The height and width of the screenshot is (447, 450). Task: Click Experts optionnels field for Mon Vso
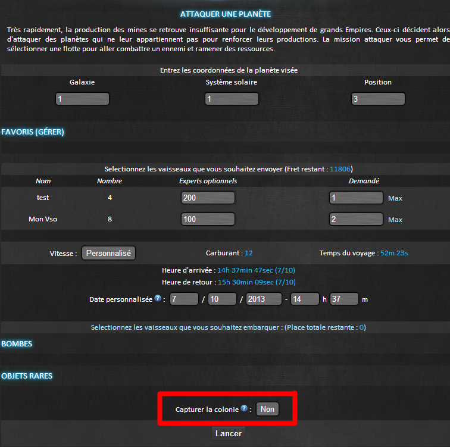(208, 219)
